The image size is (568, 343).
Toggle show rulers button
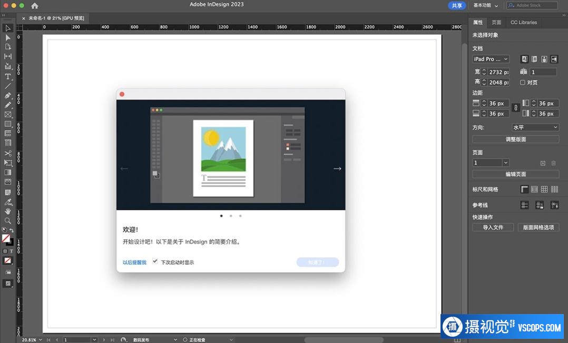524,189
